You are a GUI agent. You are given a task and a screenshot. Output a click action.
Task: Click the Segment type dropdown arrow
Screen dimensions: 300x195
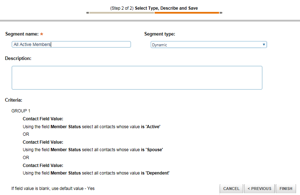pyautogui.click(x=264, y=45)
